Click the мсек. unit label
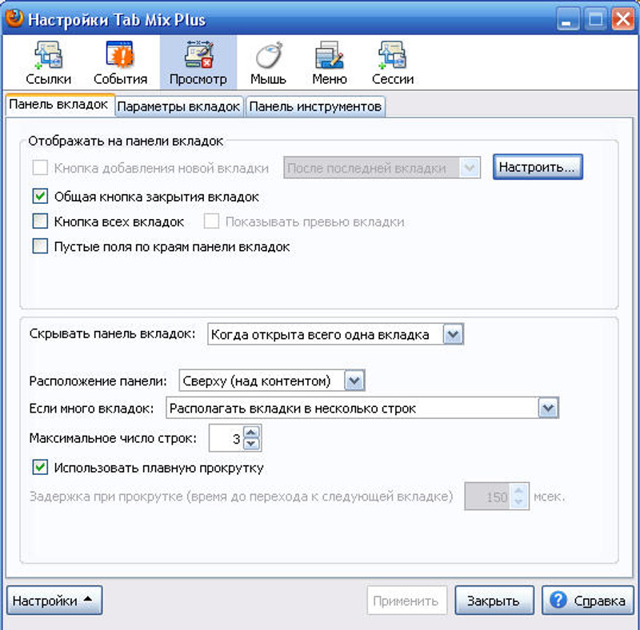This screenshot has height=630, width=640. (x=549, y=496)
